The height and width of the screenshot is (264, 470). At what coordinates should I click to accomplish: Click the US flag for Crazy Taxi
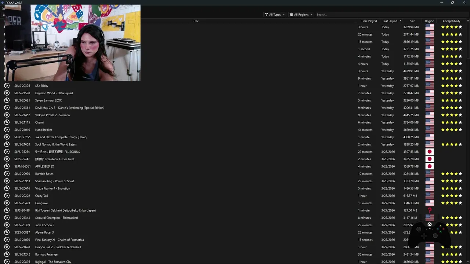pyautogui.click(x=430, y=196)
